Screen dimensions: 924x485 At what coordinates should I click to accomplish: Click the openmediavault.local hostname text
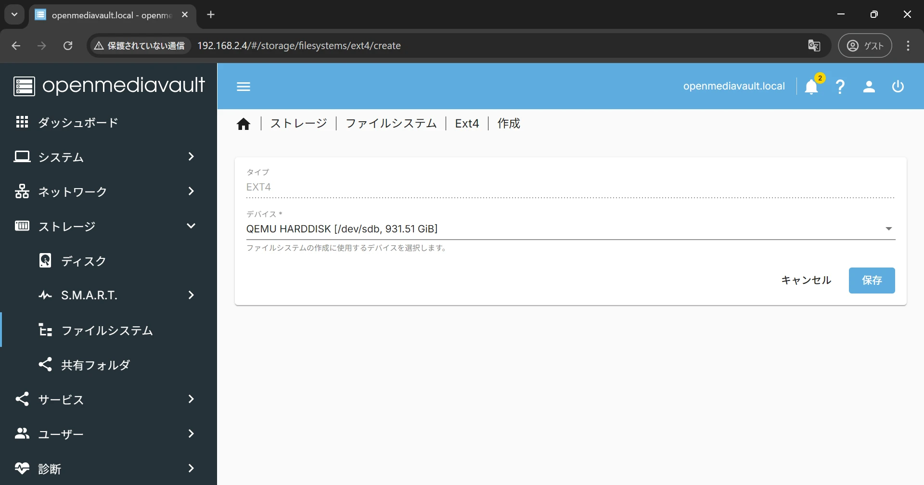[734, 86]
